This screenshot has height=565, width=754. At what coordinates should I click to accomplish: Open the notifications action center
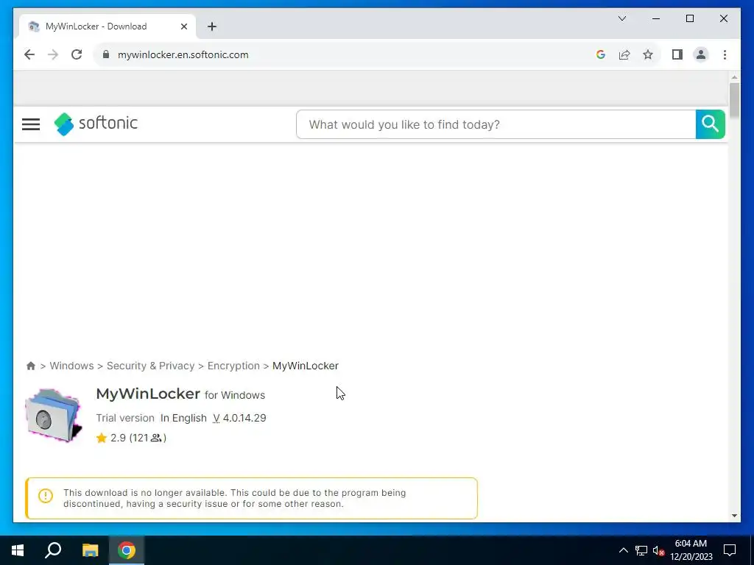pyautogui.click(x=730, y=550)
